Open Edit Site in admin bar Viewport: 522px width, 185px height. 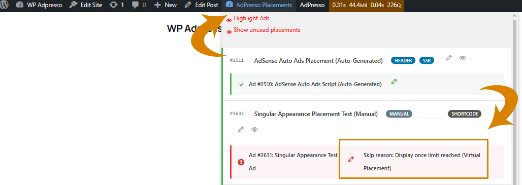[85, 5]
